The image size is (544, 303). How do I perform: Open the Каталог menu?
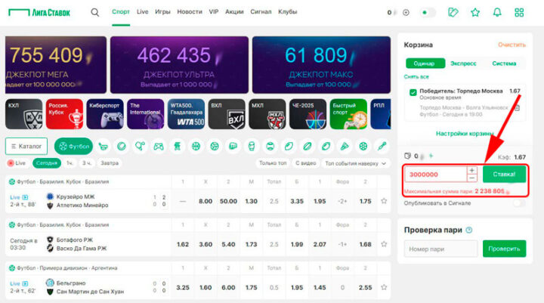[27, 146]
